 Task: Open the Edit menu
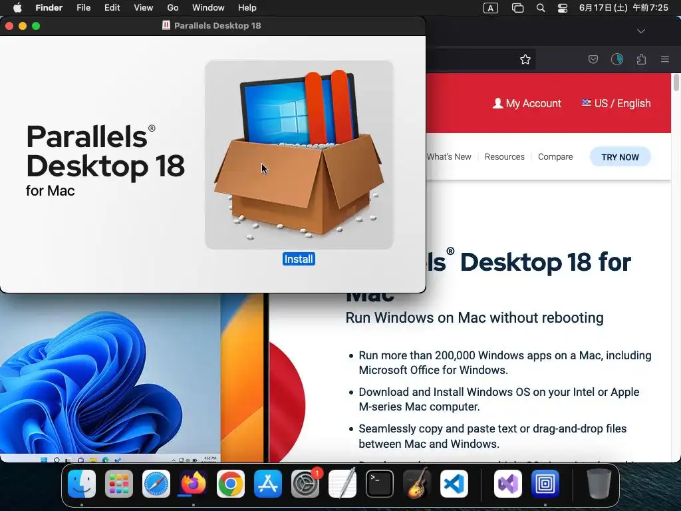pyautogui.click(x=112, y=8)
